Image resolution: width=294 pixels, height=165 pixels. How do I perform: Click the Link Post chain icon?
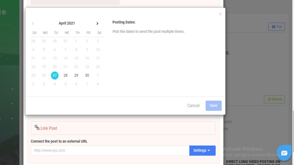point(37,127)
